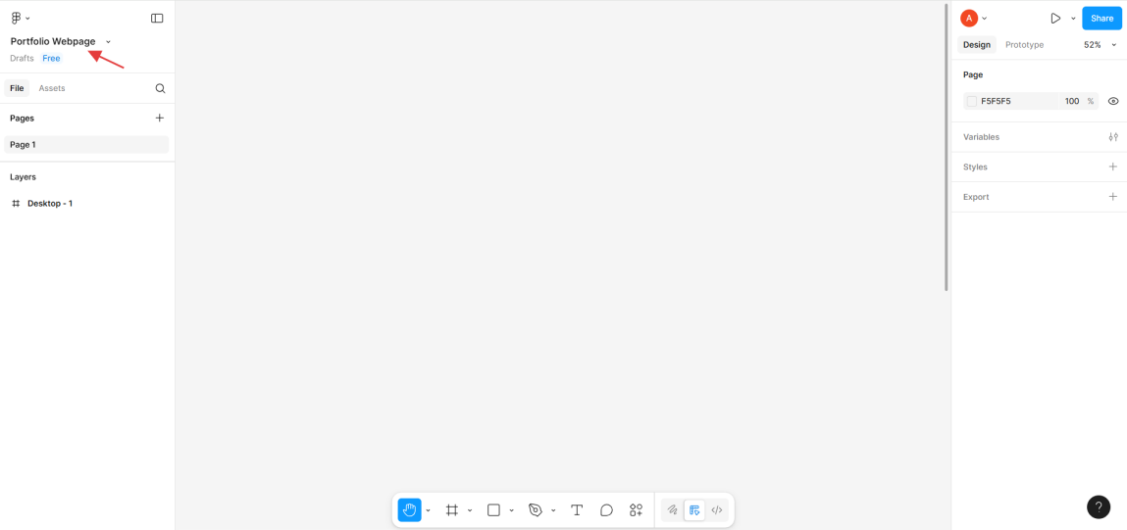The height and width of the screenshot is (530, 1127).
Task: Open the Actions tool in the toolbar
Action: pyautogui.click(x=636, y=510)
